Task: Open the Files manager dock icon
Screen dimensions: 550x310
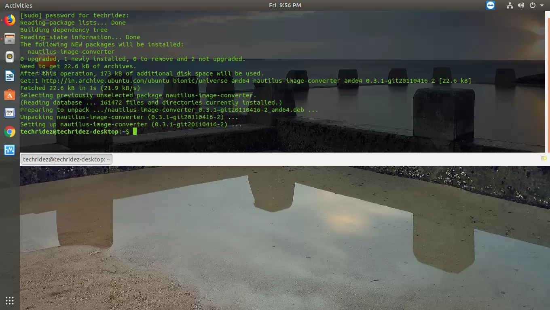Action: 10,39
